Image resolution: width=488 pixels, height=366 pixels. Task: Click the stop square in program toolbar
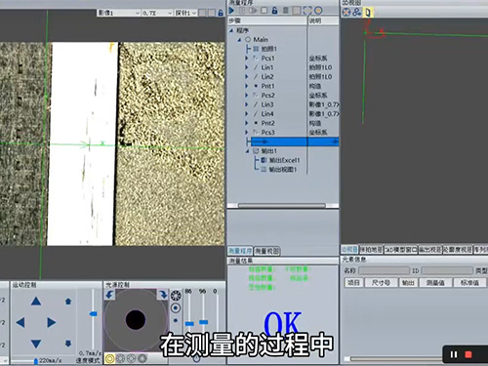point(264,11)
